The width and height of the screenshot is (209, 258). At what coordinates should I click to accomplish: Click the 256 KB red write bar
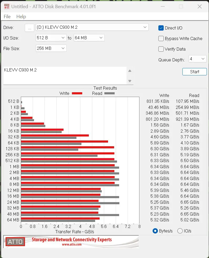tap(68, 153)
